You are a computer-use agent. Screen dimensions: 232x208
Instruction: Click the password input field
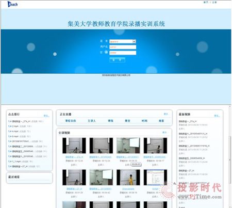pos(123,53)
